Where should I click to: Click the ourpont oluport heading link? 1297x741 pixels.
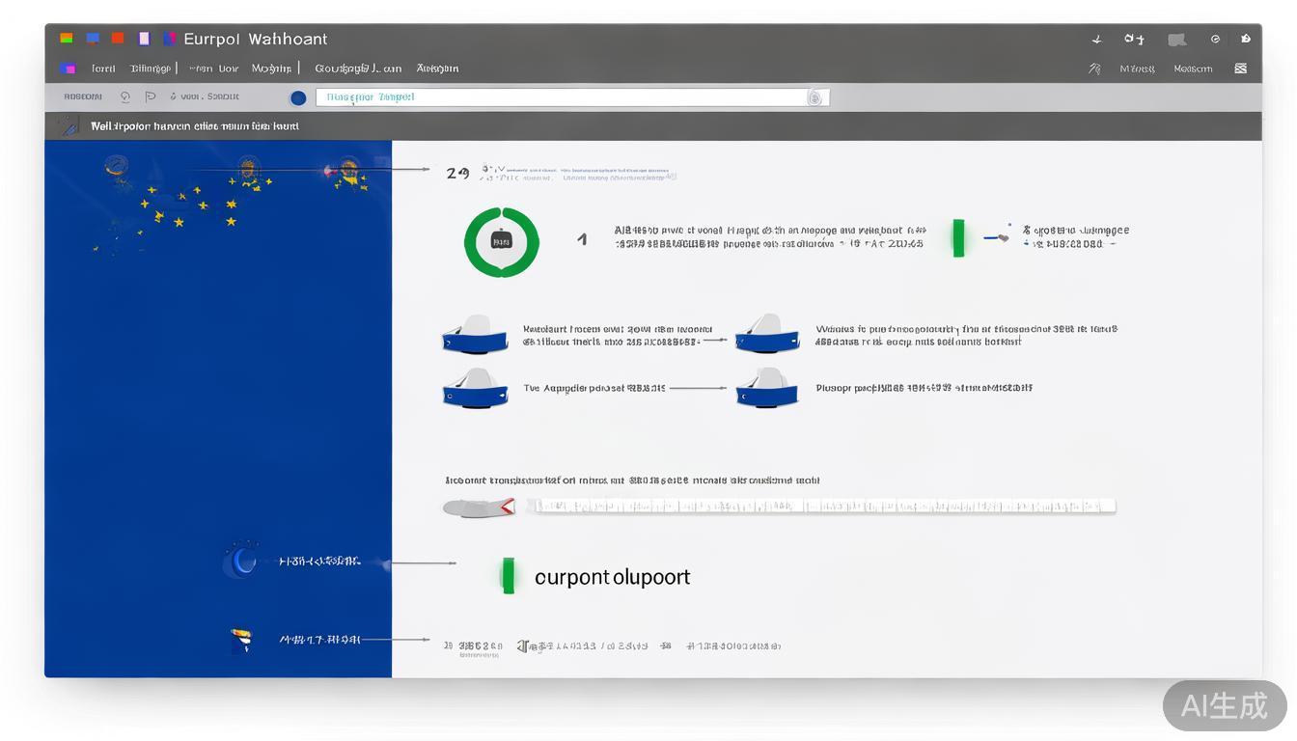coord(612,576)
